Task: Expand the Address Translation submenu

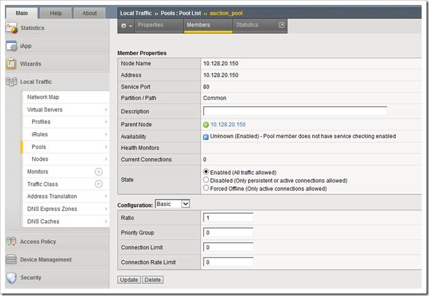Action: (106, 196)
